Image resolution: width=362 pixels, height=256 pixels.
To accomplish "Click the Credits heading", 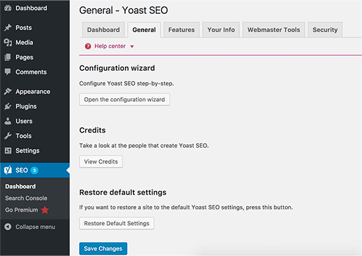I will (92, 131).
